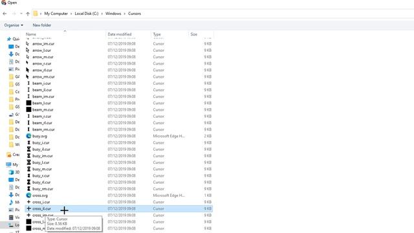The image size is (414, 233).
Task: Select the beam_il.cur I-beam icon
Action: 28,90
